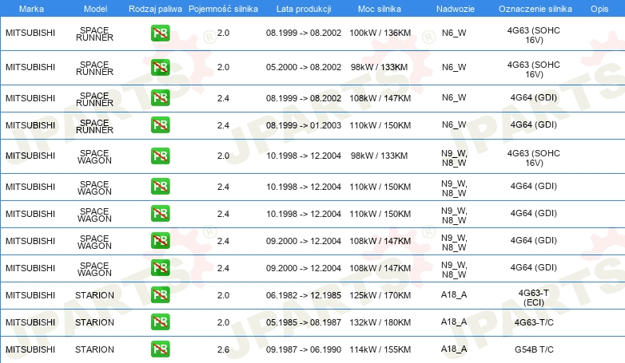Screen dimensions: 625x363
Task: Click STARION in the 4G63-T/C row
Action: tap(94, 322)
